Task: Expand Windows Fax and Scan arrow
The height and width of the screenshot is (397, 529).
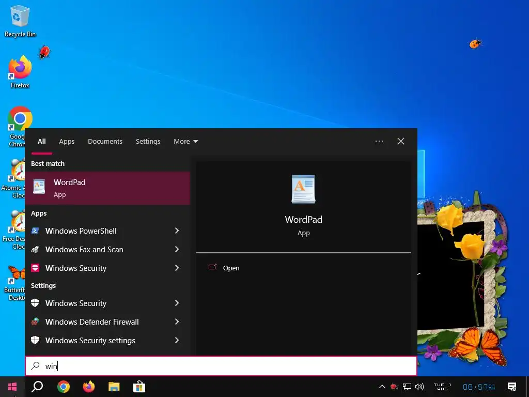Action: 177,249
